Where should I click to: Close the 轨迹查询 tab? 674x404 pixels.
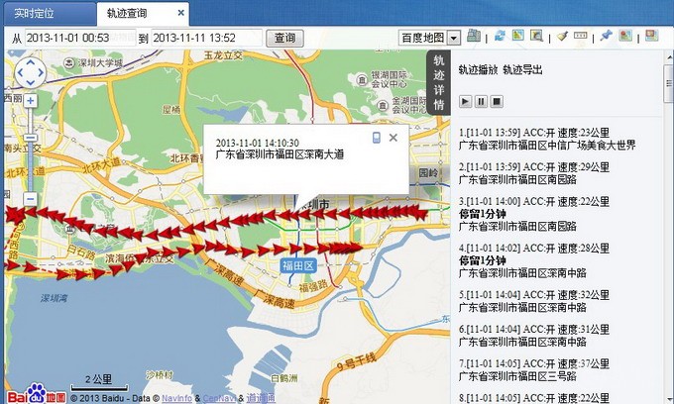tap(179, 14)
